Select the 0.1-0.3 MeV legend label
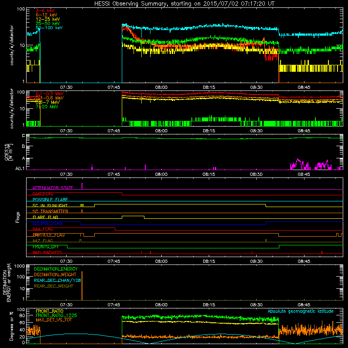 [x=50, y=94]
